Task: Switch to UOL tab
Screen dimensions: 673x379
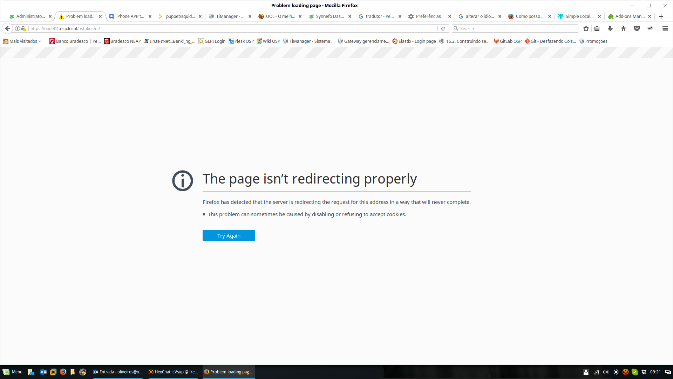Action: (x=280, y=16)
